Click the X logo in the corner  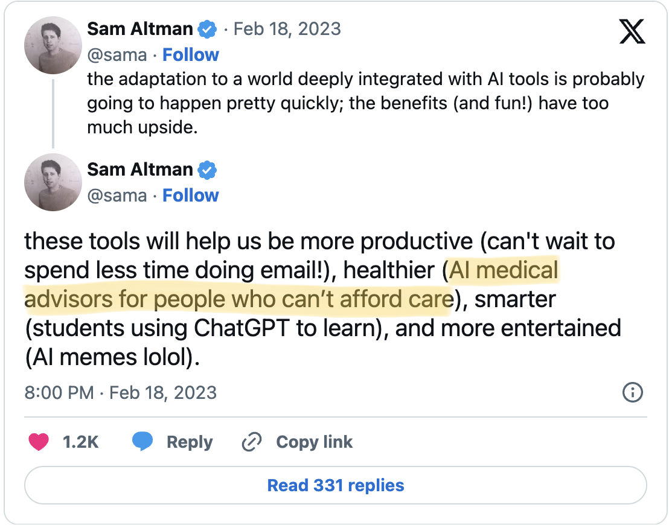pyautogui.click(x=632, y=31)
